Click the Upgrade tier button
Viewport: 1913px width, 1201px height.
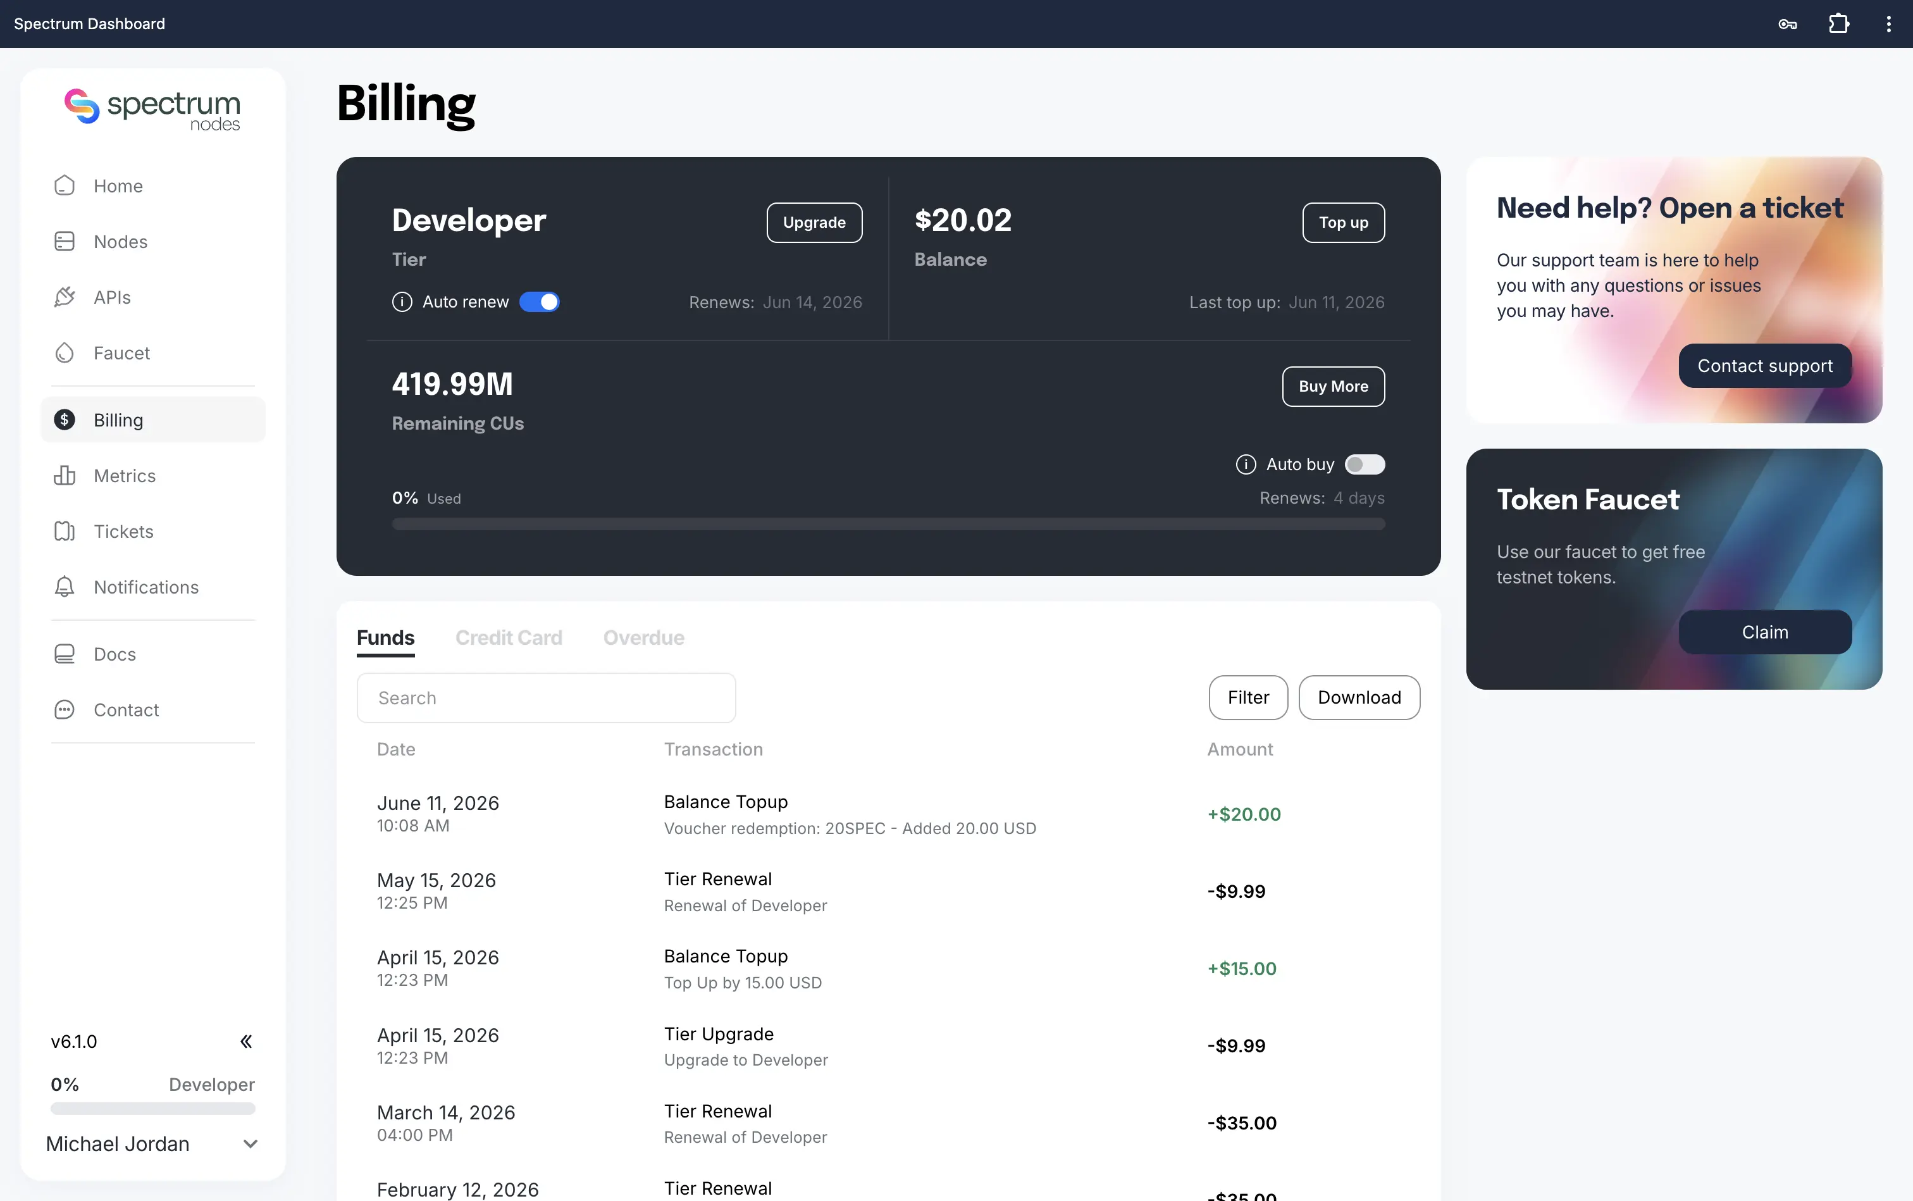click(x=814, y=222)
